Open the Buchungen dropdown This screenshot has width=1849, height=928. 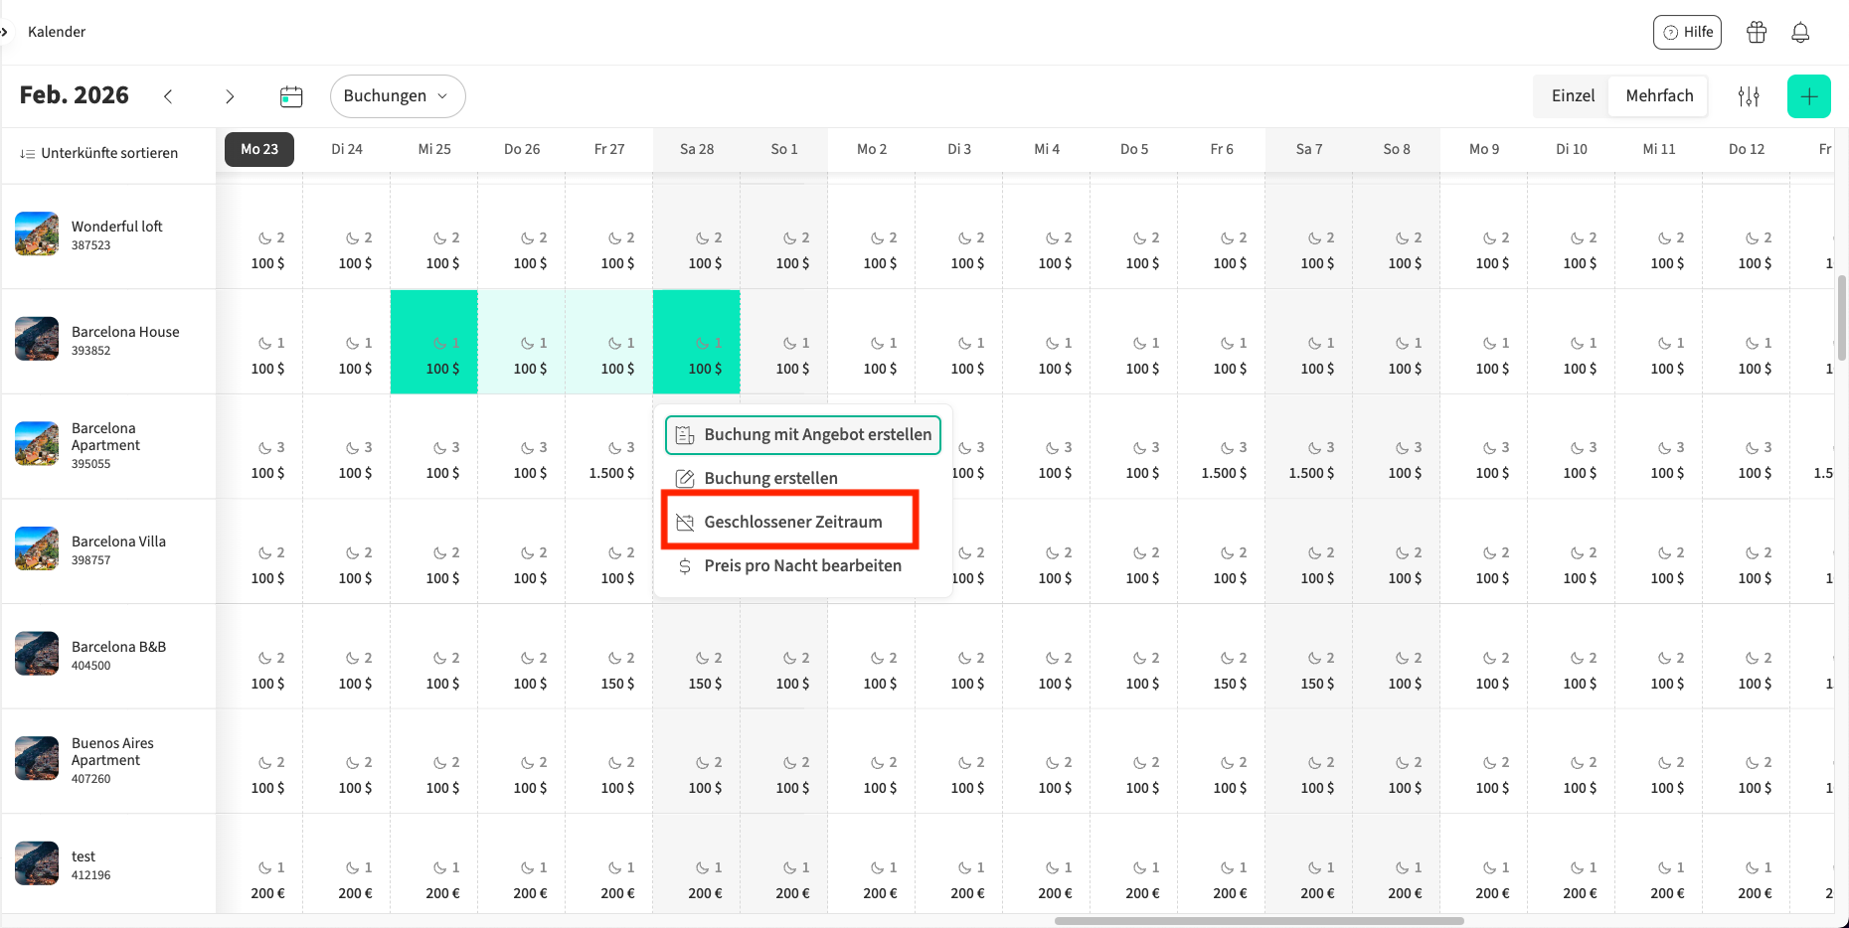(397, 96)
